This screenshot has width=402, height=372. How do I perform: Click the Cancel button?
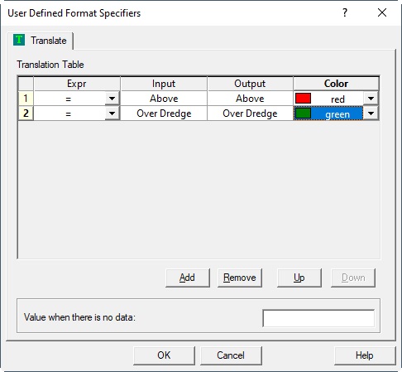(231, 355)
